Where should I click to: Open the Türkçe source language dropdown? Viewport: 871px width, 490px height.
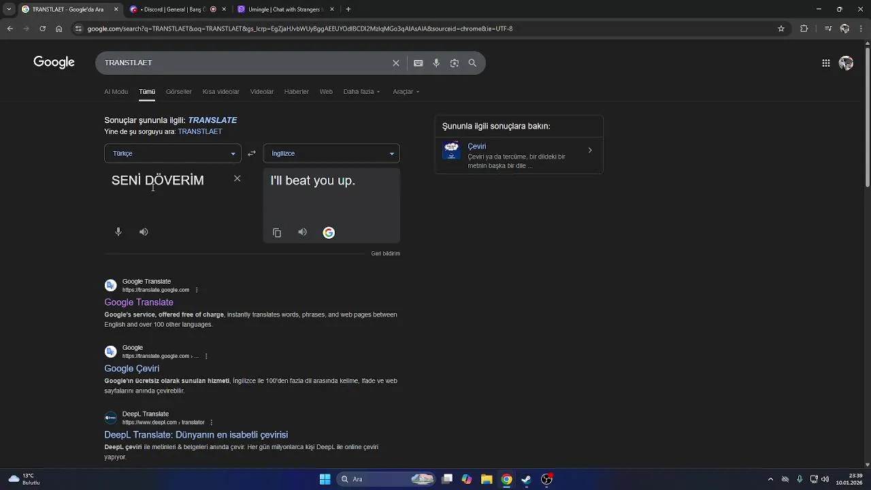(x=173, y=153)
